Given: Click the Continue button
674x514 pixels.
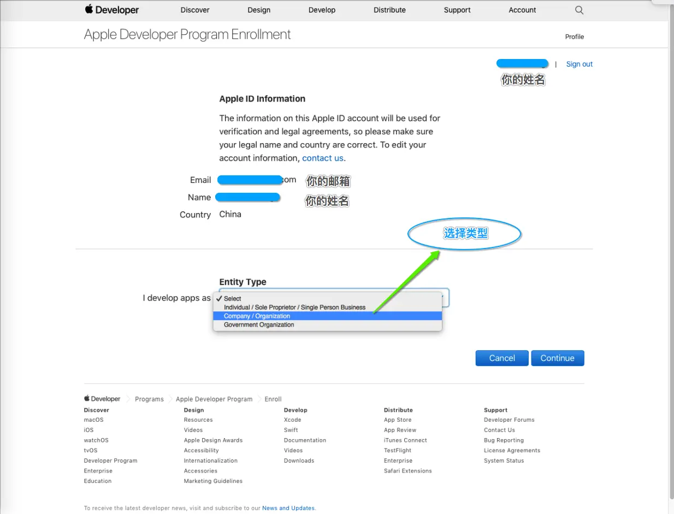Looking at the screenshot, I should click(558, 358).
